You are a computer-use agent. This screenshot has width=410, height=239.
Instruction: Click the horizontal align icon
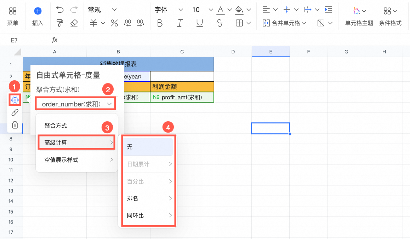coord(266,10)
